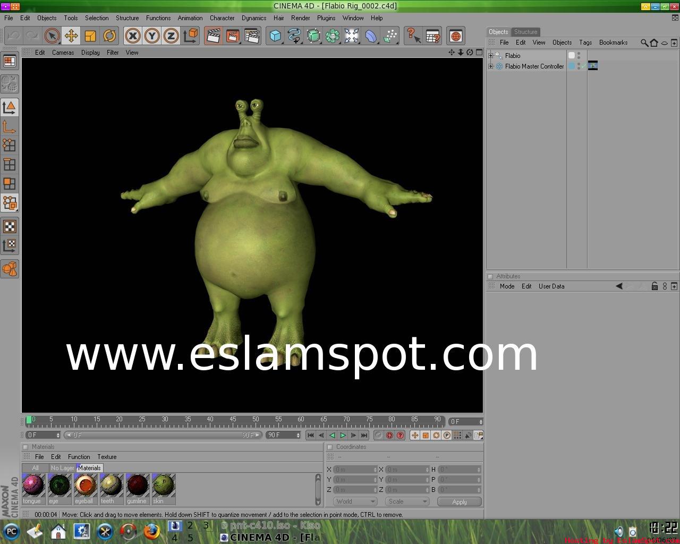Toggle Z axis lock
The height and width of the screenshot is (544, 680).
coord(171,36)
